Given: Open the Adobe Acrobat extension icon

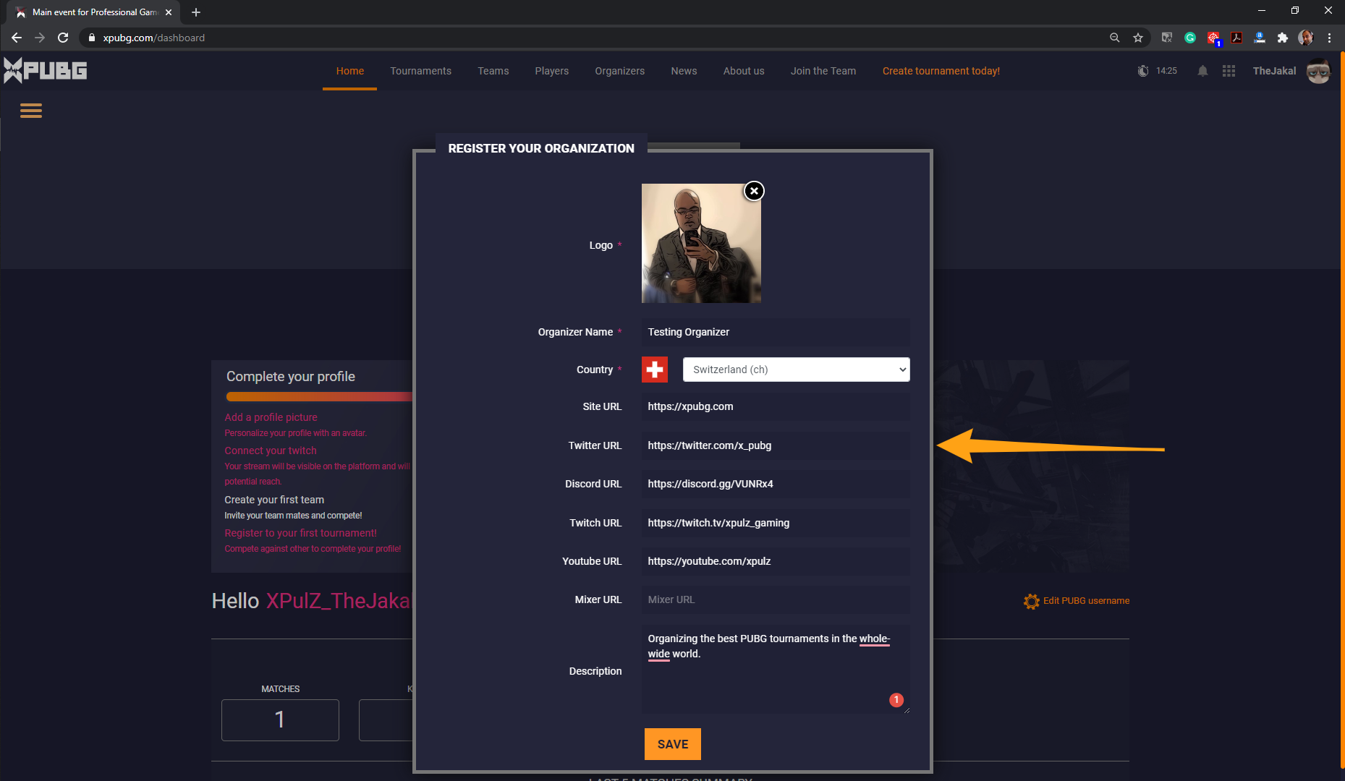Looking at the screenshot, I should click(x=1236, y=38).
